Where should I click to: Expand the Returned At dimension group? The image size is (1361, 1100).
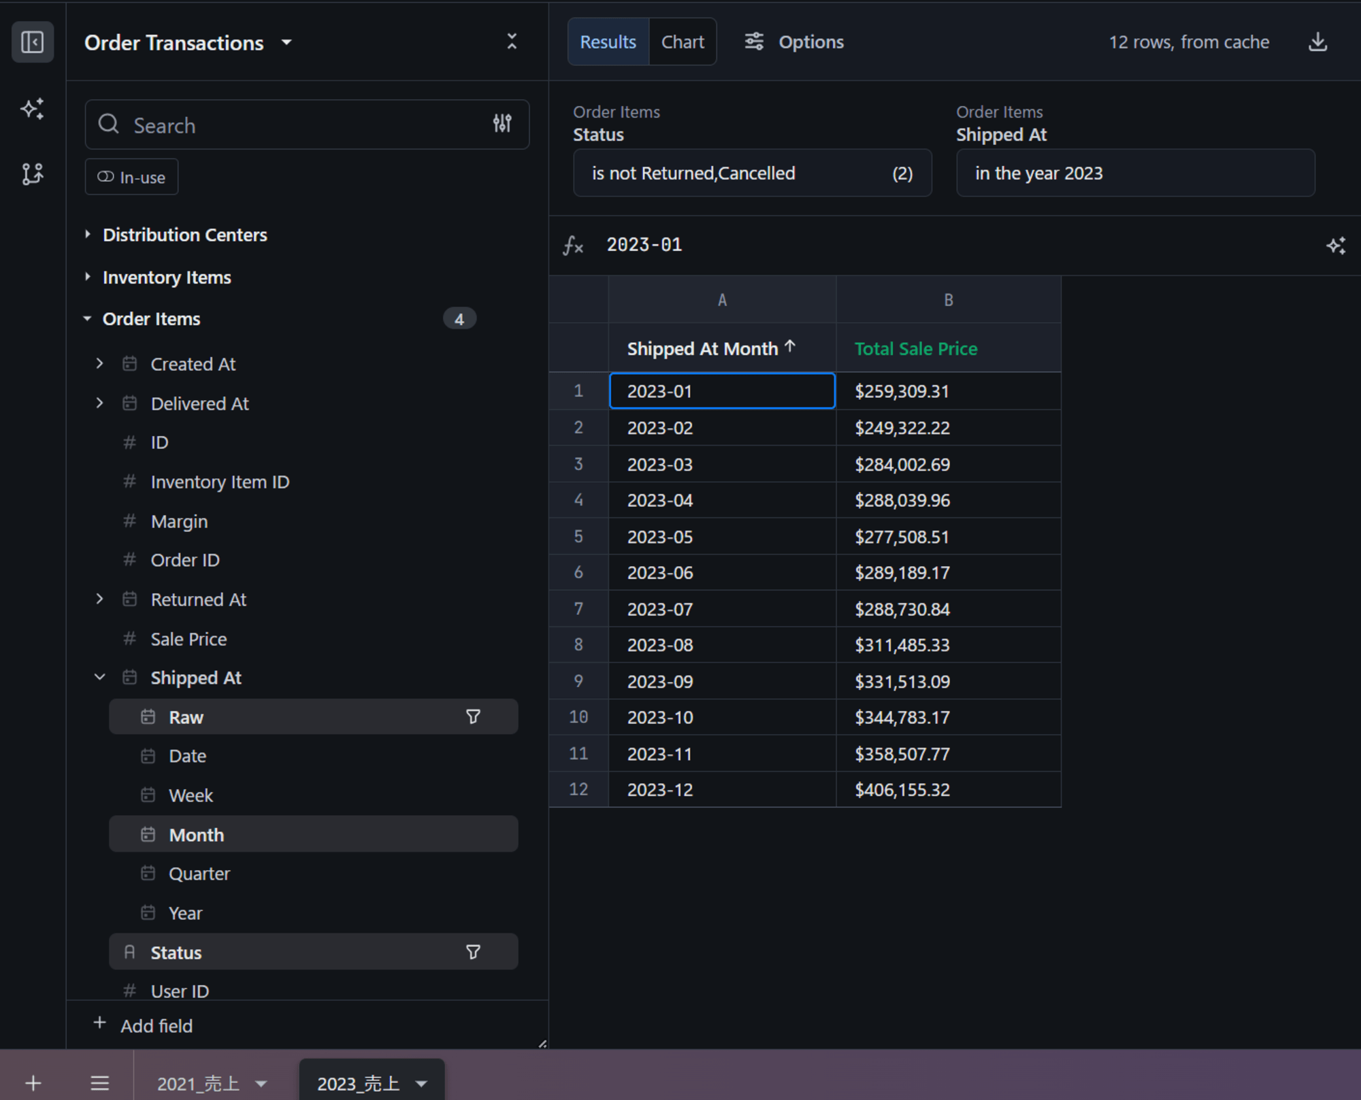point(100,599)
